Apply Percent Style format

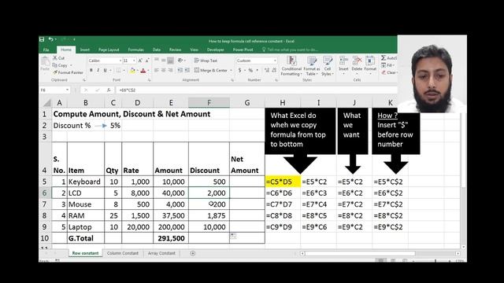[x=250, y=70]
